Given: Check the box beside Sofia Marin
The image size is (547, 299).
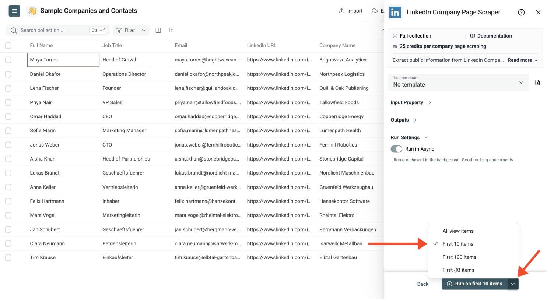Looking at the screenshot, I should coord(8,130).
